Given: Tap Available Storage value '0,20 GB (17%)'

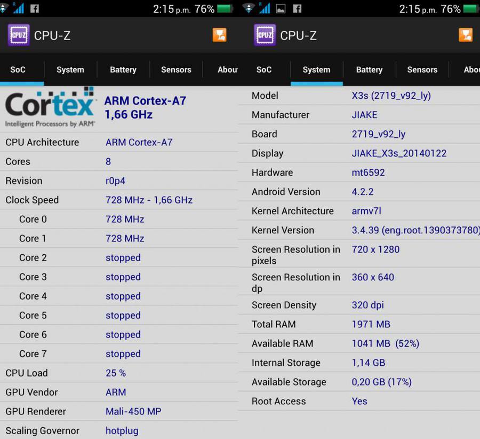Looking at the screenshot, I should 382,382.
